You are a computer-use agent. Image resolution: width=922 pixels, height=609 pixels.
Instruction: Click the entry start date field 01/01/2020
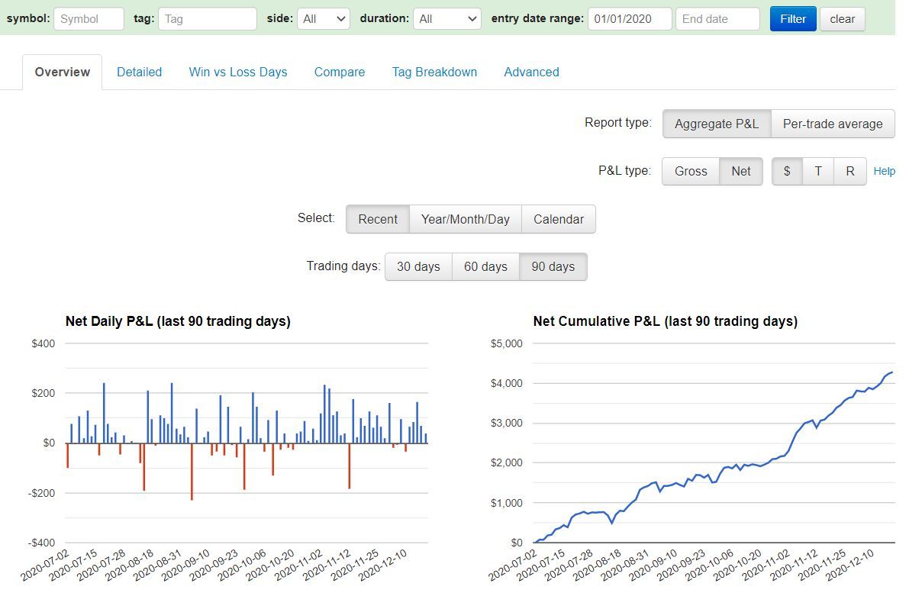tap(630, 19)
